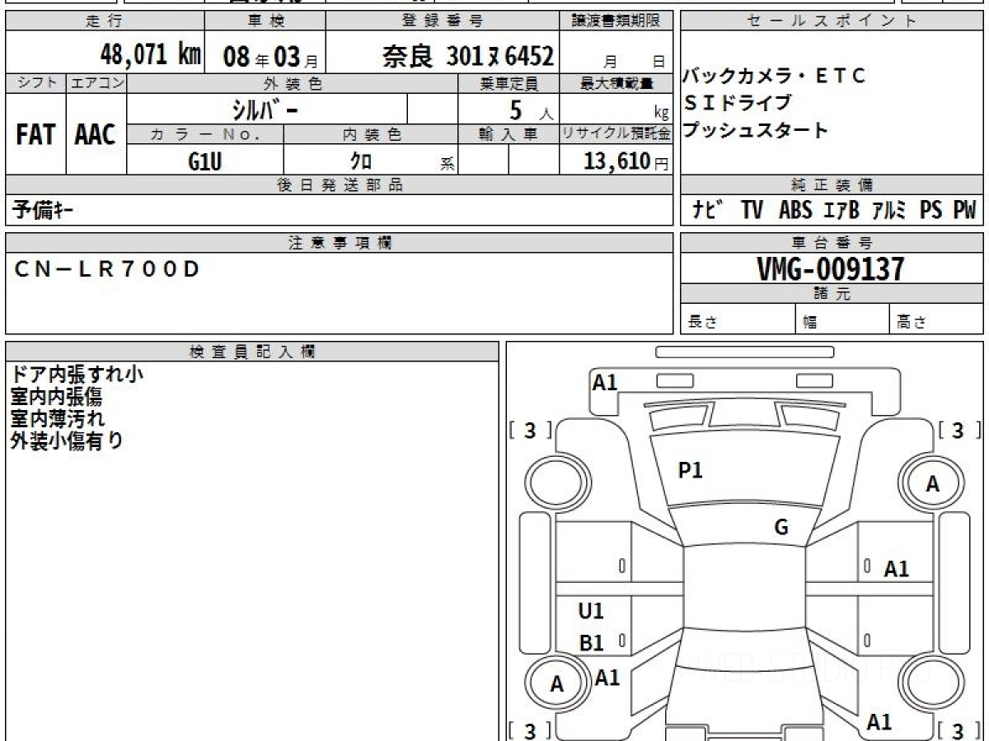
Task: Click the FAT shift value
Action: pos(35,136)
